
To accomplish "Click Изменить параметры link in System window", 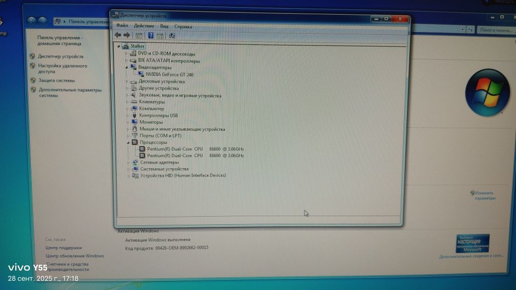I will 485,195.
